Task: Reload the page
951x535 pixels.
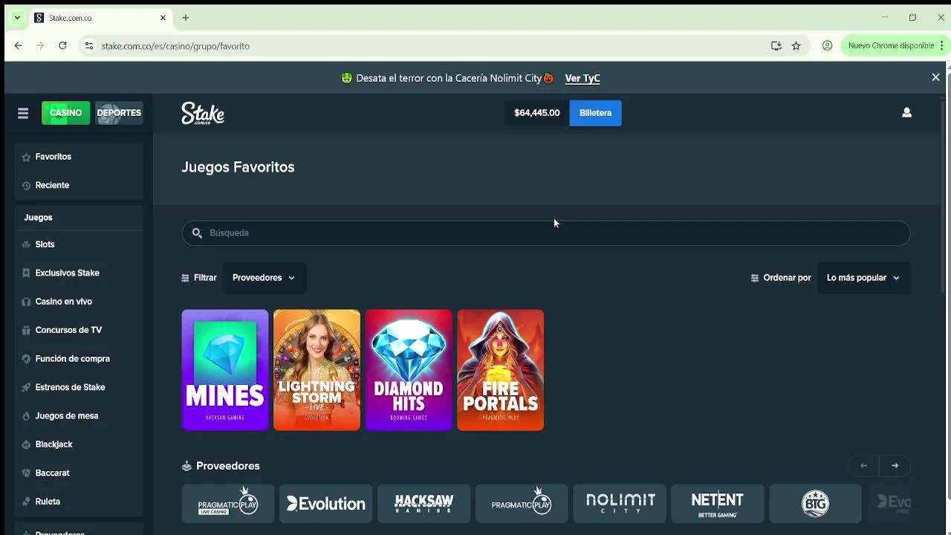Action: [62, 46]
